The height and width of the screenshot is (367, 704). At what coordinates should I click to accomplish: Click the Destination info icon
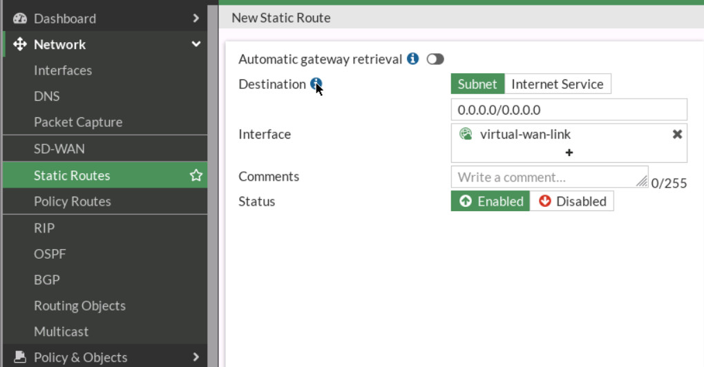[x=316, y=84]
